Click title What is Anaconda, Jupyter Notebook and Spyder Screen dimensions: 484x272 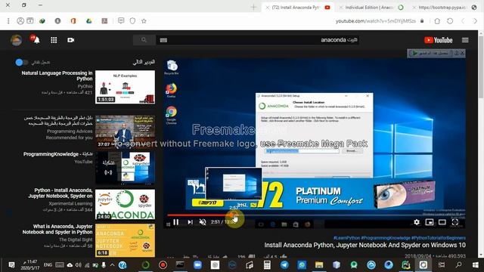point(57,229)
